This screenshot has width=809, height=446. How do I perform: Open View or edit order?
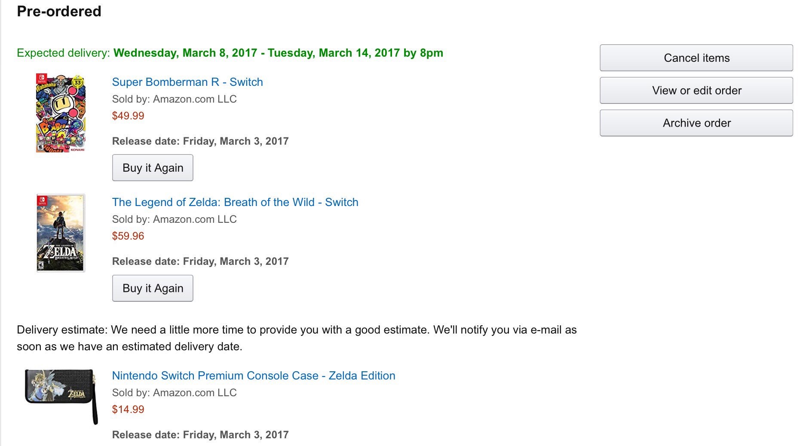tap(696, 91)
